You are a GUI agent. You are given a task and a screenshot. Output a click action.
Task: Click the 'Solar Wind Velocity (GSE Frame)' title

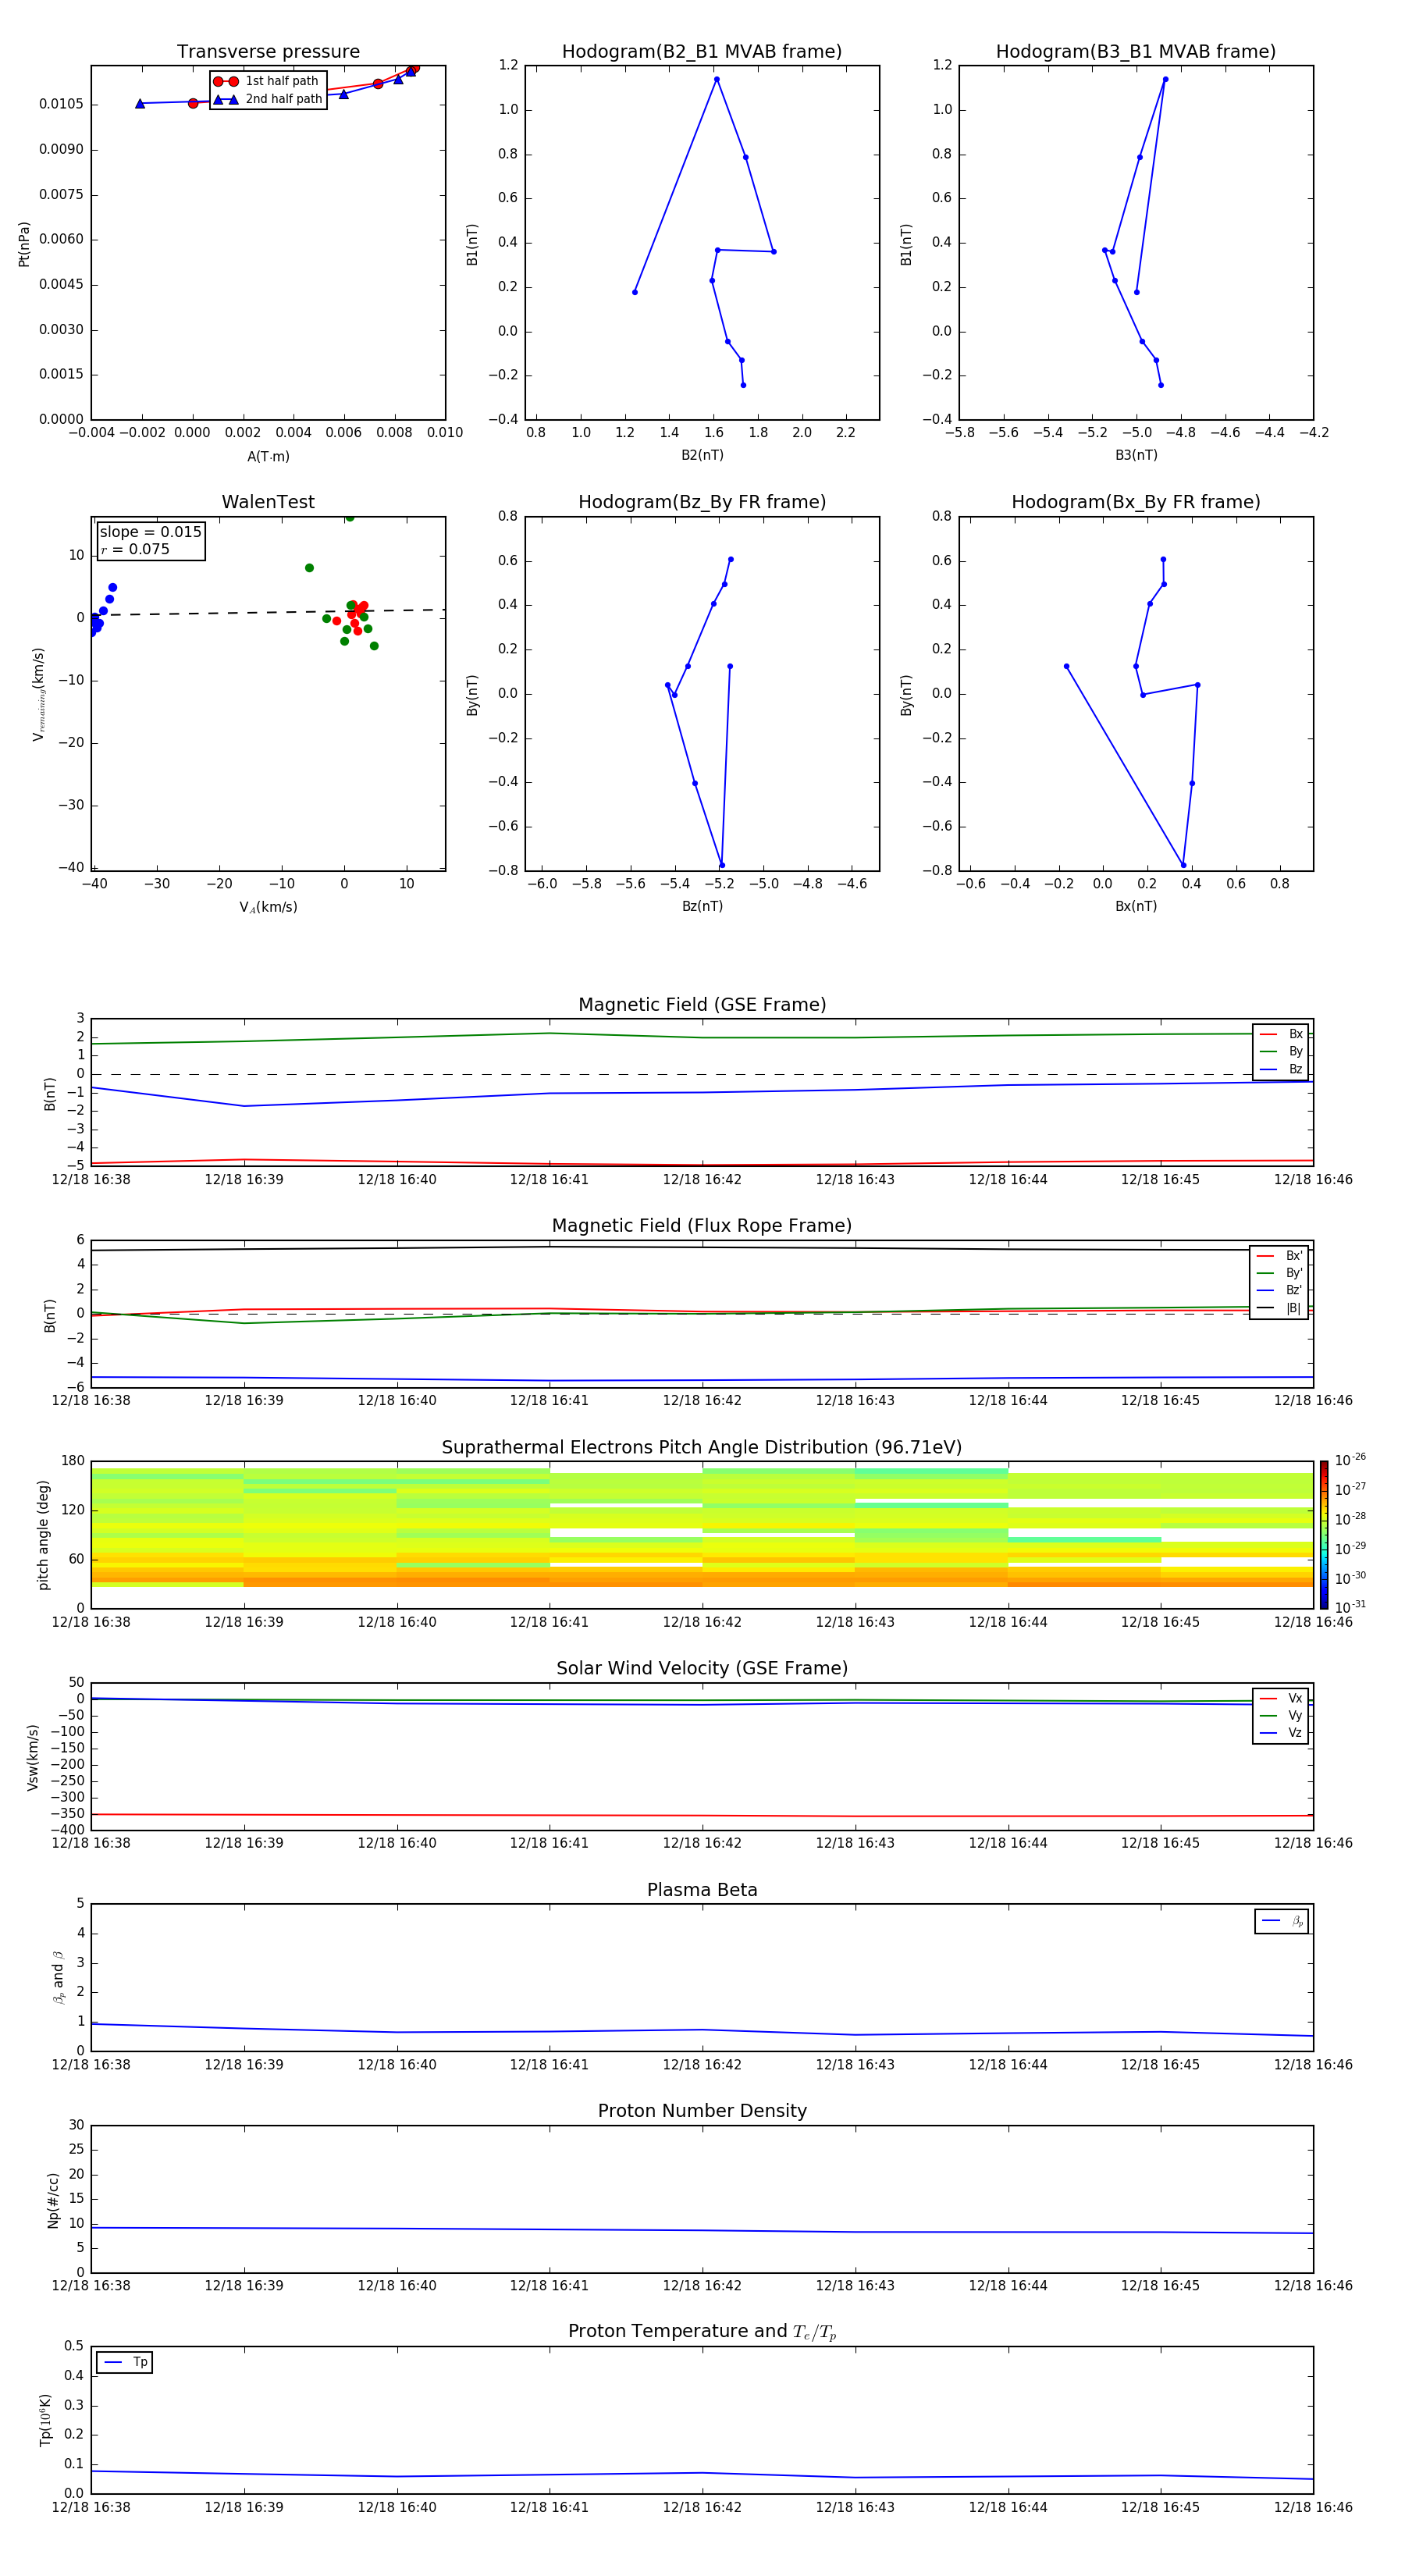click(701, 1668)
